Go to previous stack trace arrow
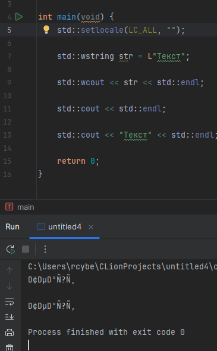Screen dimensions: 217x351 (10, 271)
